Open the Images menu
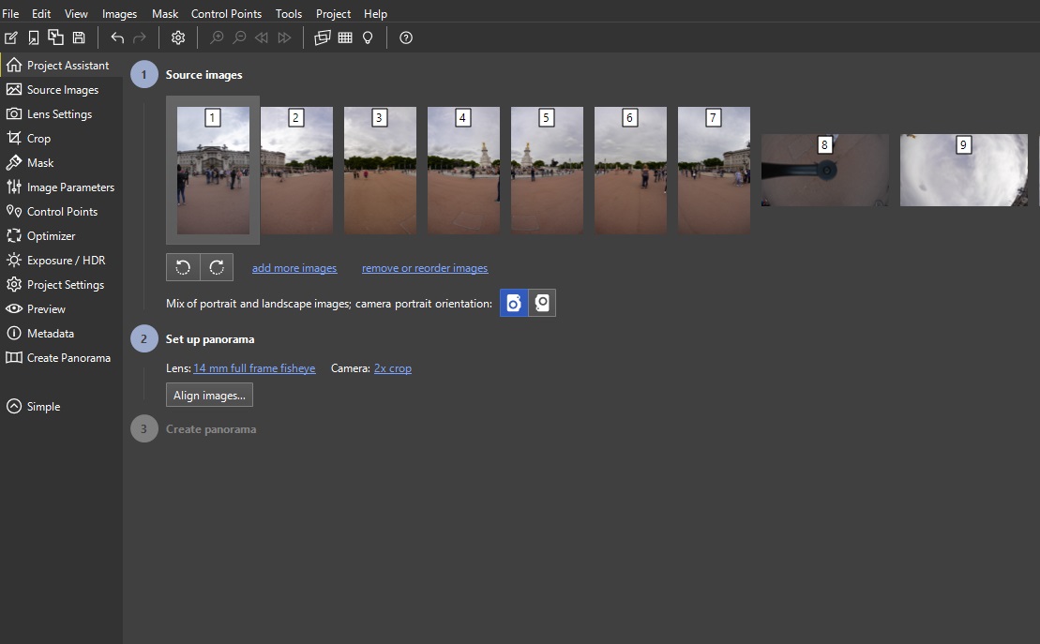 point(118,13)
